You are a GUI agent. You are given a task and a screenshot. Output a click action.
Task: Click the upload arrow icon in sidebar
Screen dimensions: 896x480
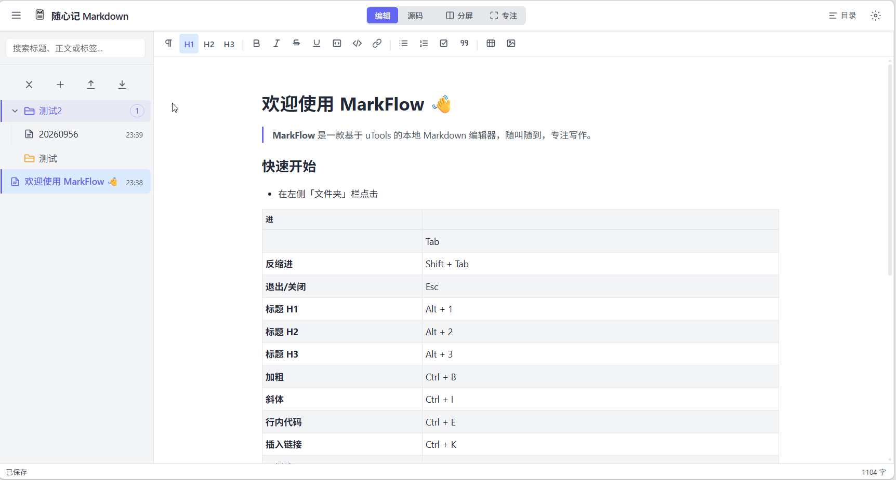click(91, 85)
